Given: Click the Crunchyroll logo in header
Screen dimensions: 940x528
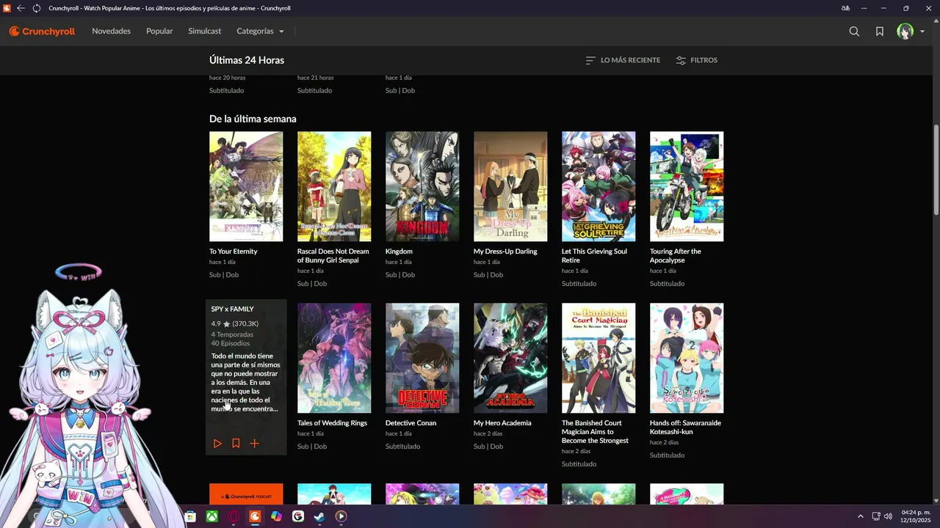Looking at the screenshot, I should [x=42, y=32].
